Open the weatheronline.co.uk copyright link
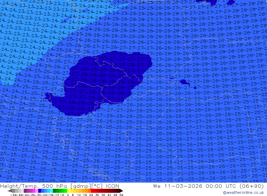 [x=244, y=193]
